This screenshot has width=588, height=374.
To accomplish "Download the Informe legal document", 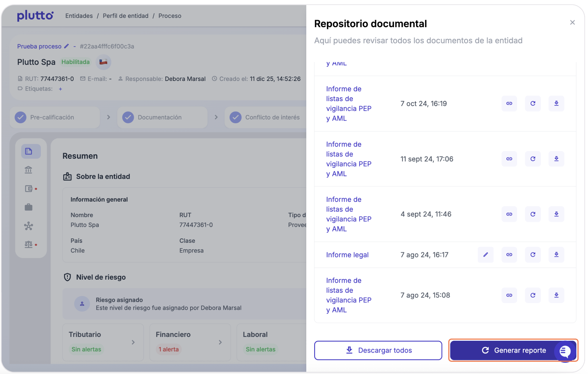I will click(556, 254).
